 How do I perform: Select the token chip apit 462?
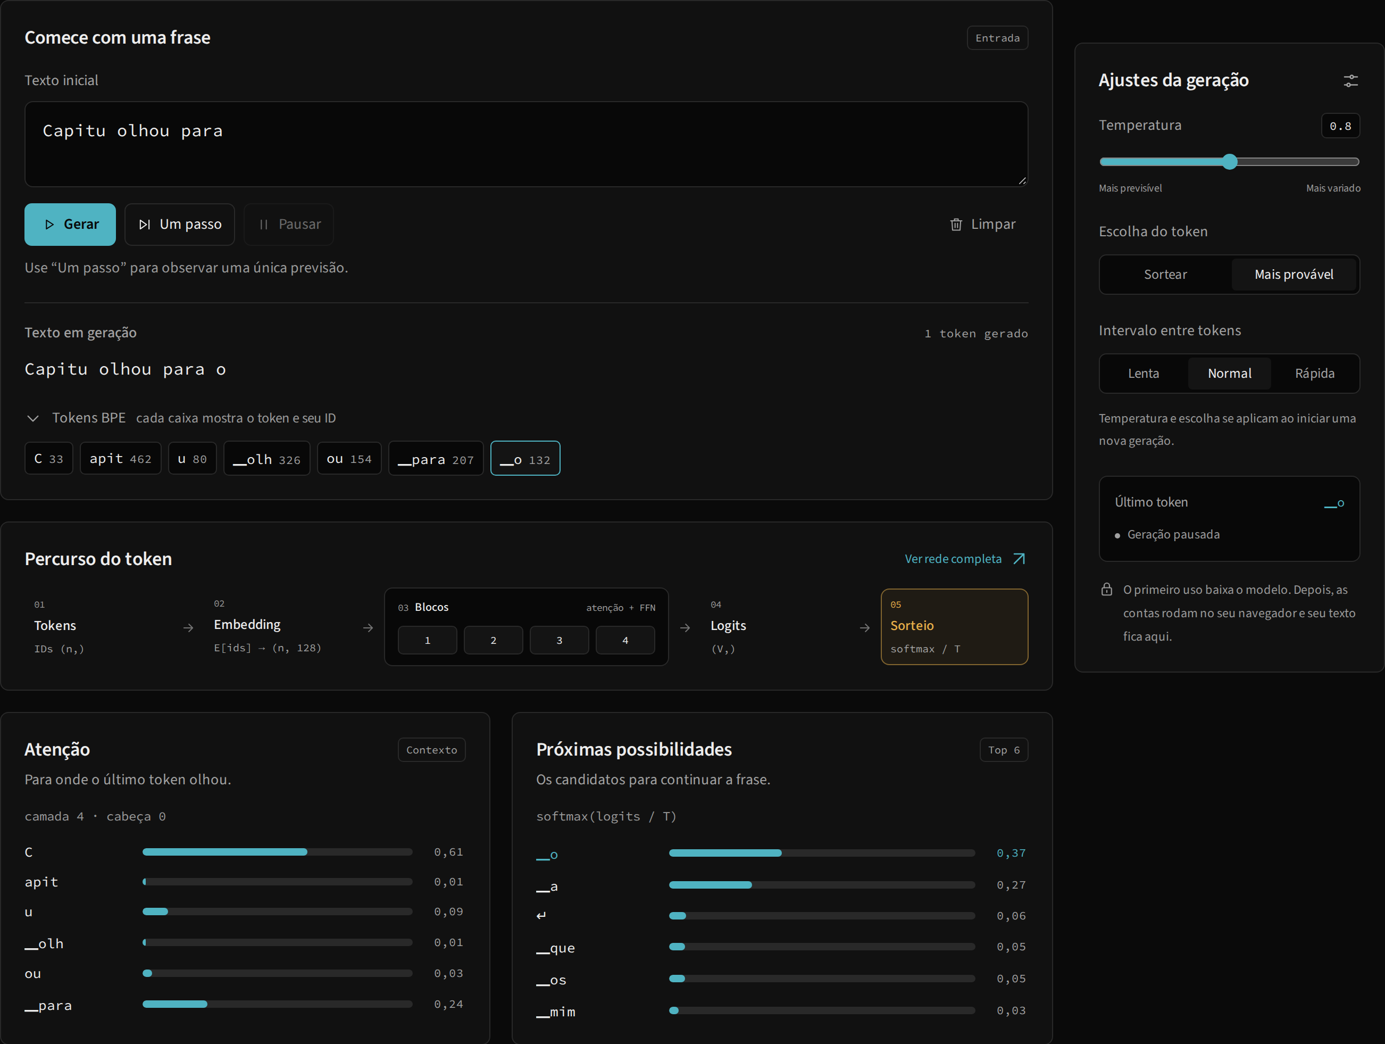click(120, 459)
